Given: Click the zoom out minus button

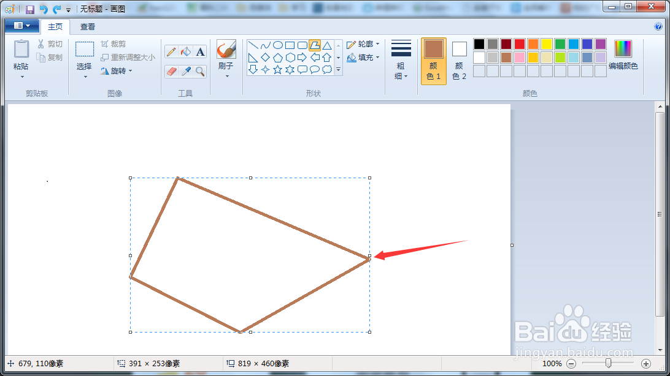Looking at the screenshot, I should pos(571,364).
